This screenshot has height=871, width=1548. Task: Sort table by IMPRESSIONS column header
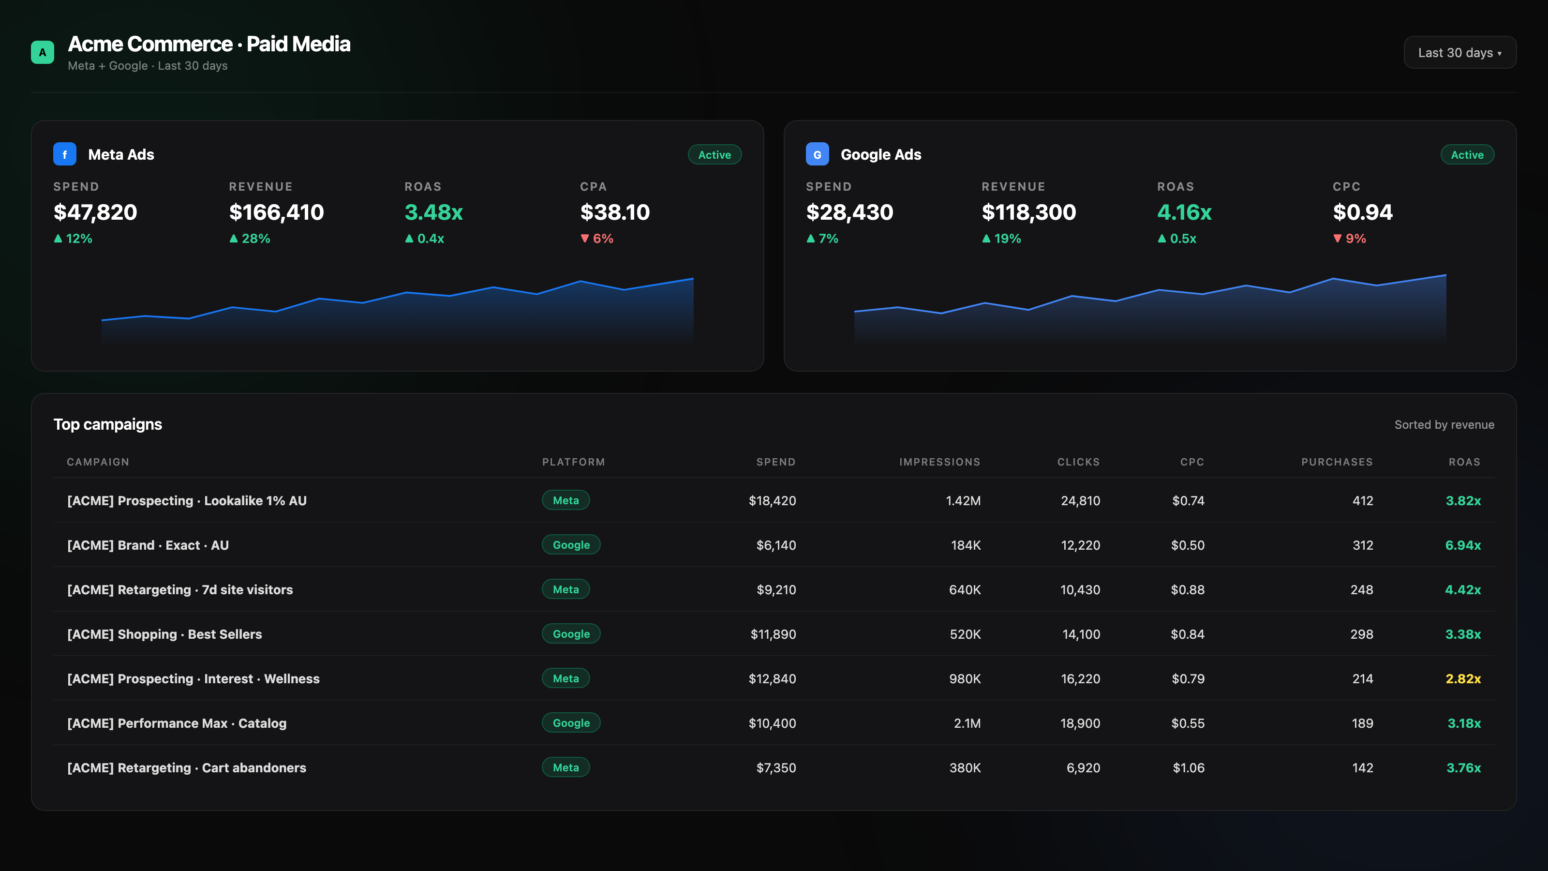click(939, 462)
